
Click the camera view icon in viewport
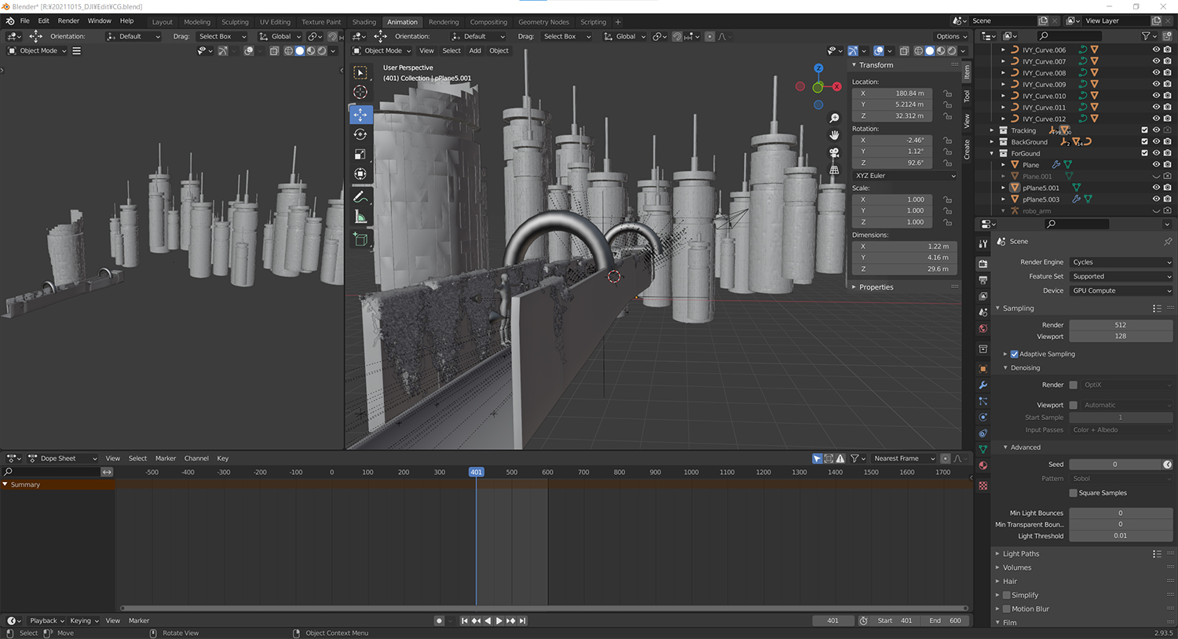point(834,152)
